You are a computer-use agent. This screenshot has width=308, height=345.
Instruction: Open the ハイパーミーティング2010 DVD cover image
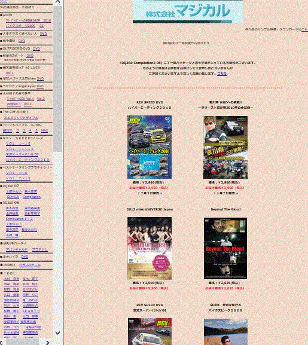point(150,147)
